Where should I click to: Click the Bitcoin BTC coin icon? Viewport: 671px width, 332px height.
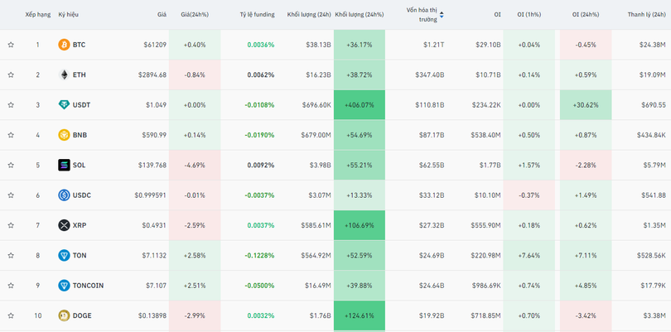[64, 45]
